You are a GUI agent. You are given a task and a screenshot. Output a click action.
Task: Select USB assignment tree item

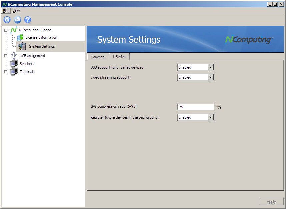32,56
